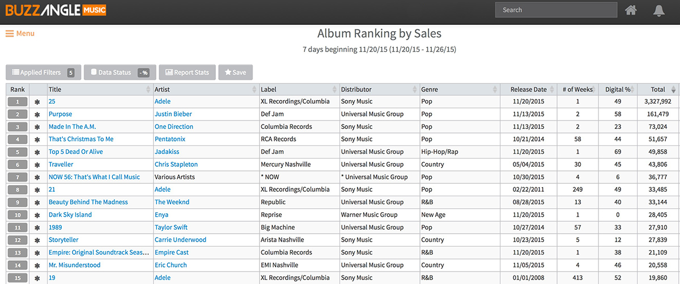Click asterisk icon beside Purpose row

(x=37, y=114)
